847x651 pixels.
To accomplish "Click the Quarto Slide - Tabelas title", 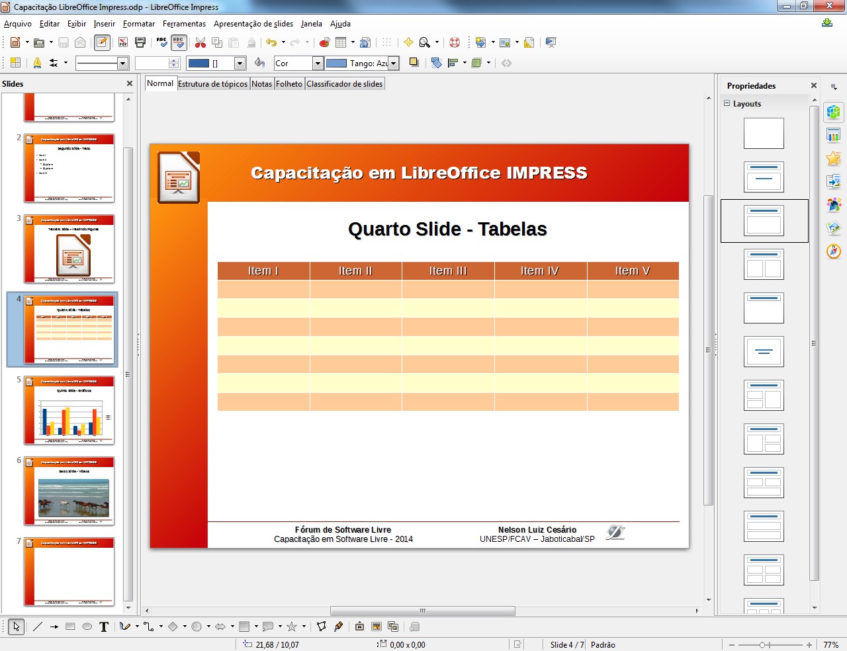I will point(447,229).
